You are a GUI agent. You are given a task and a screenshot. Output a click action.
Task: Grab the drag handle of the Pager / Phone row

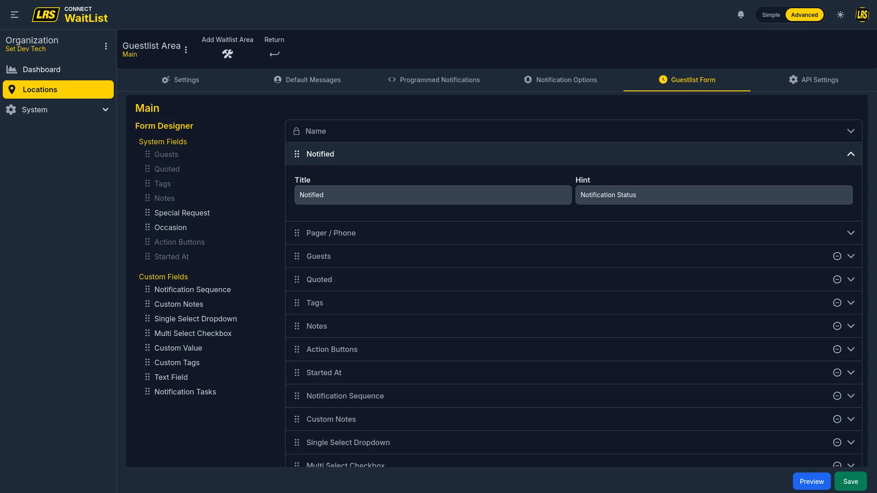coord(297,233)
